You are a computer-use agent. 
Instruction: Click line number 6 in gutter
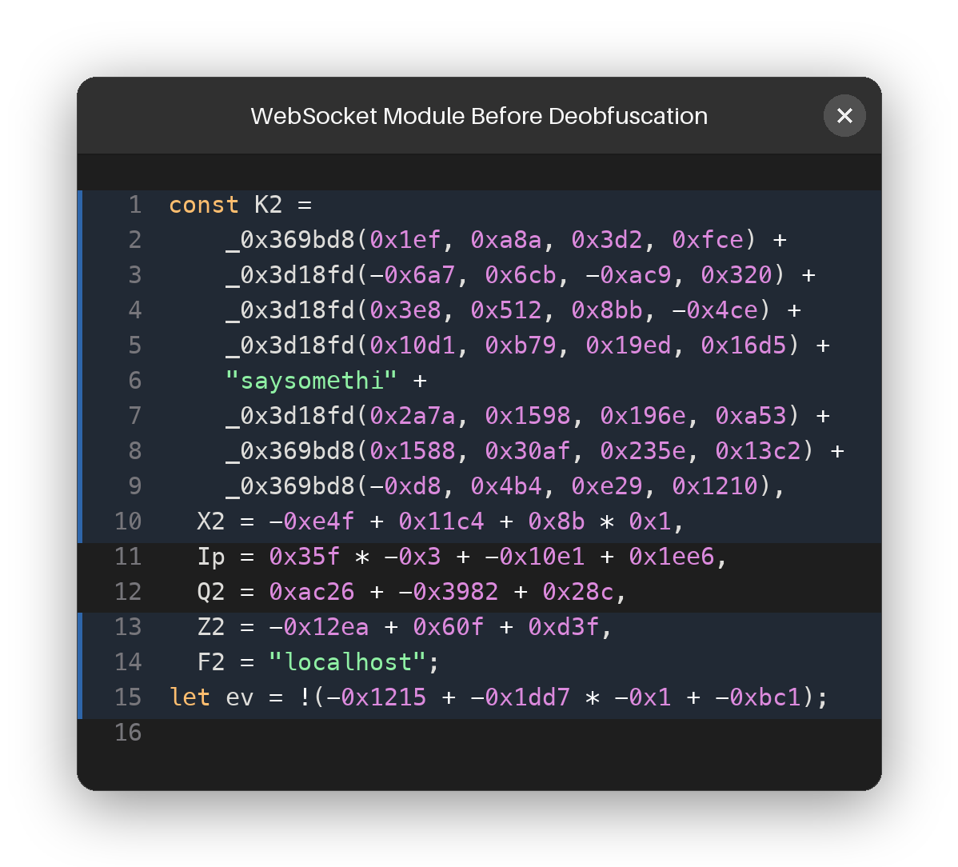[x=135, y=381]
